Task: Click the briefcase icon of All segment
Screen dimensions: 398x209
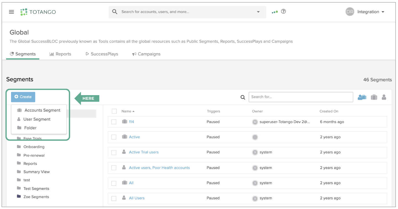Action: click(125, 183)
